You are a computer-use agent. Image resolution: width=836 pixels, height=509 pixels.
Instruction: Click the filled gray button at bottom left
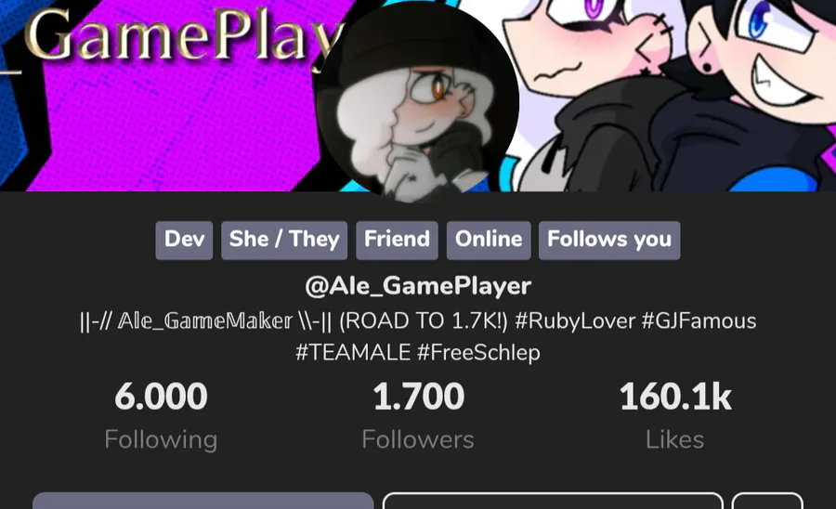(203, 501)
